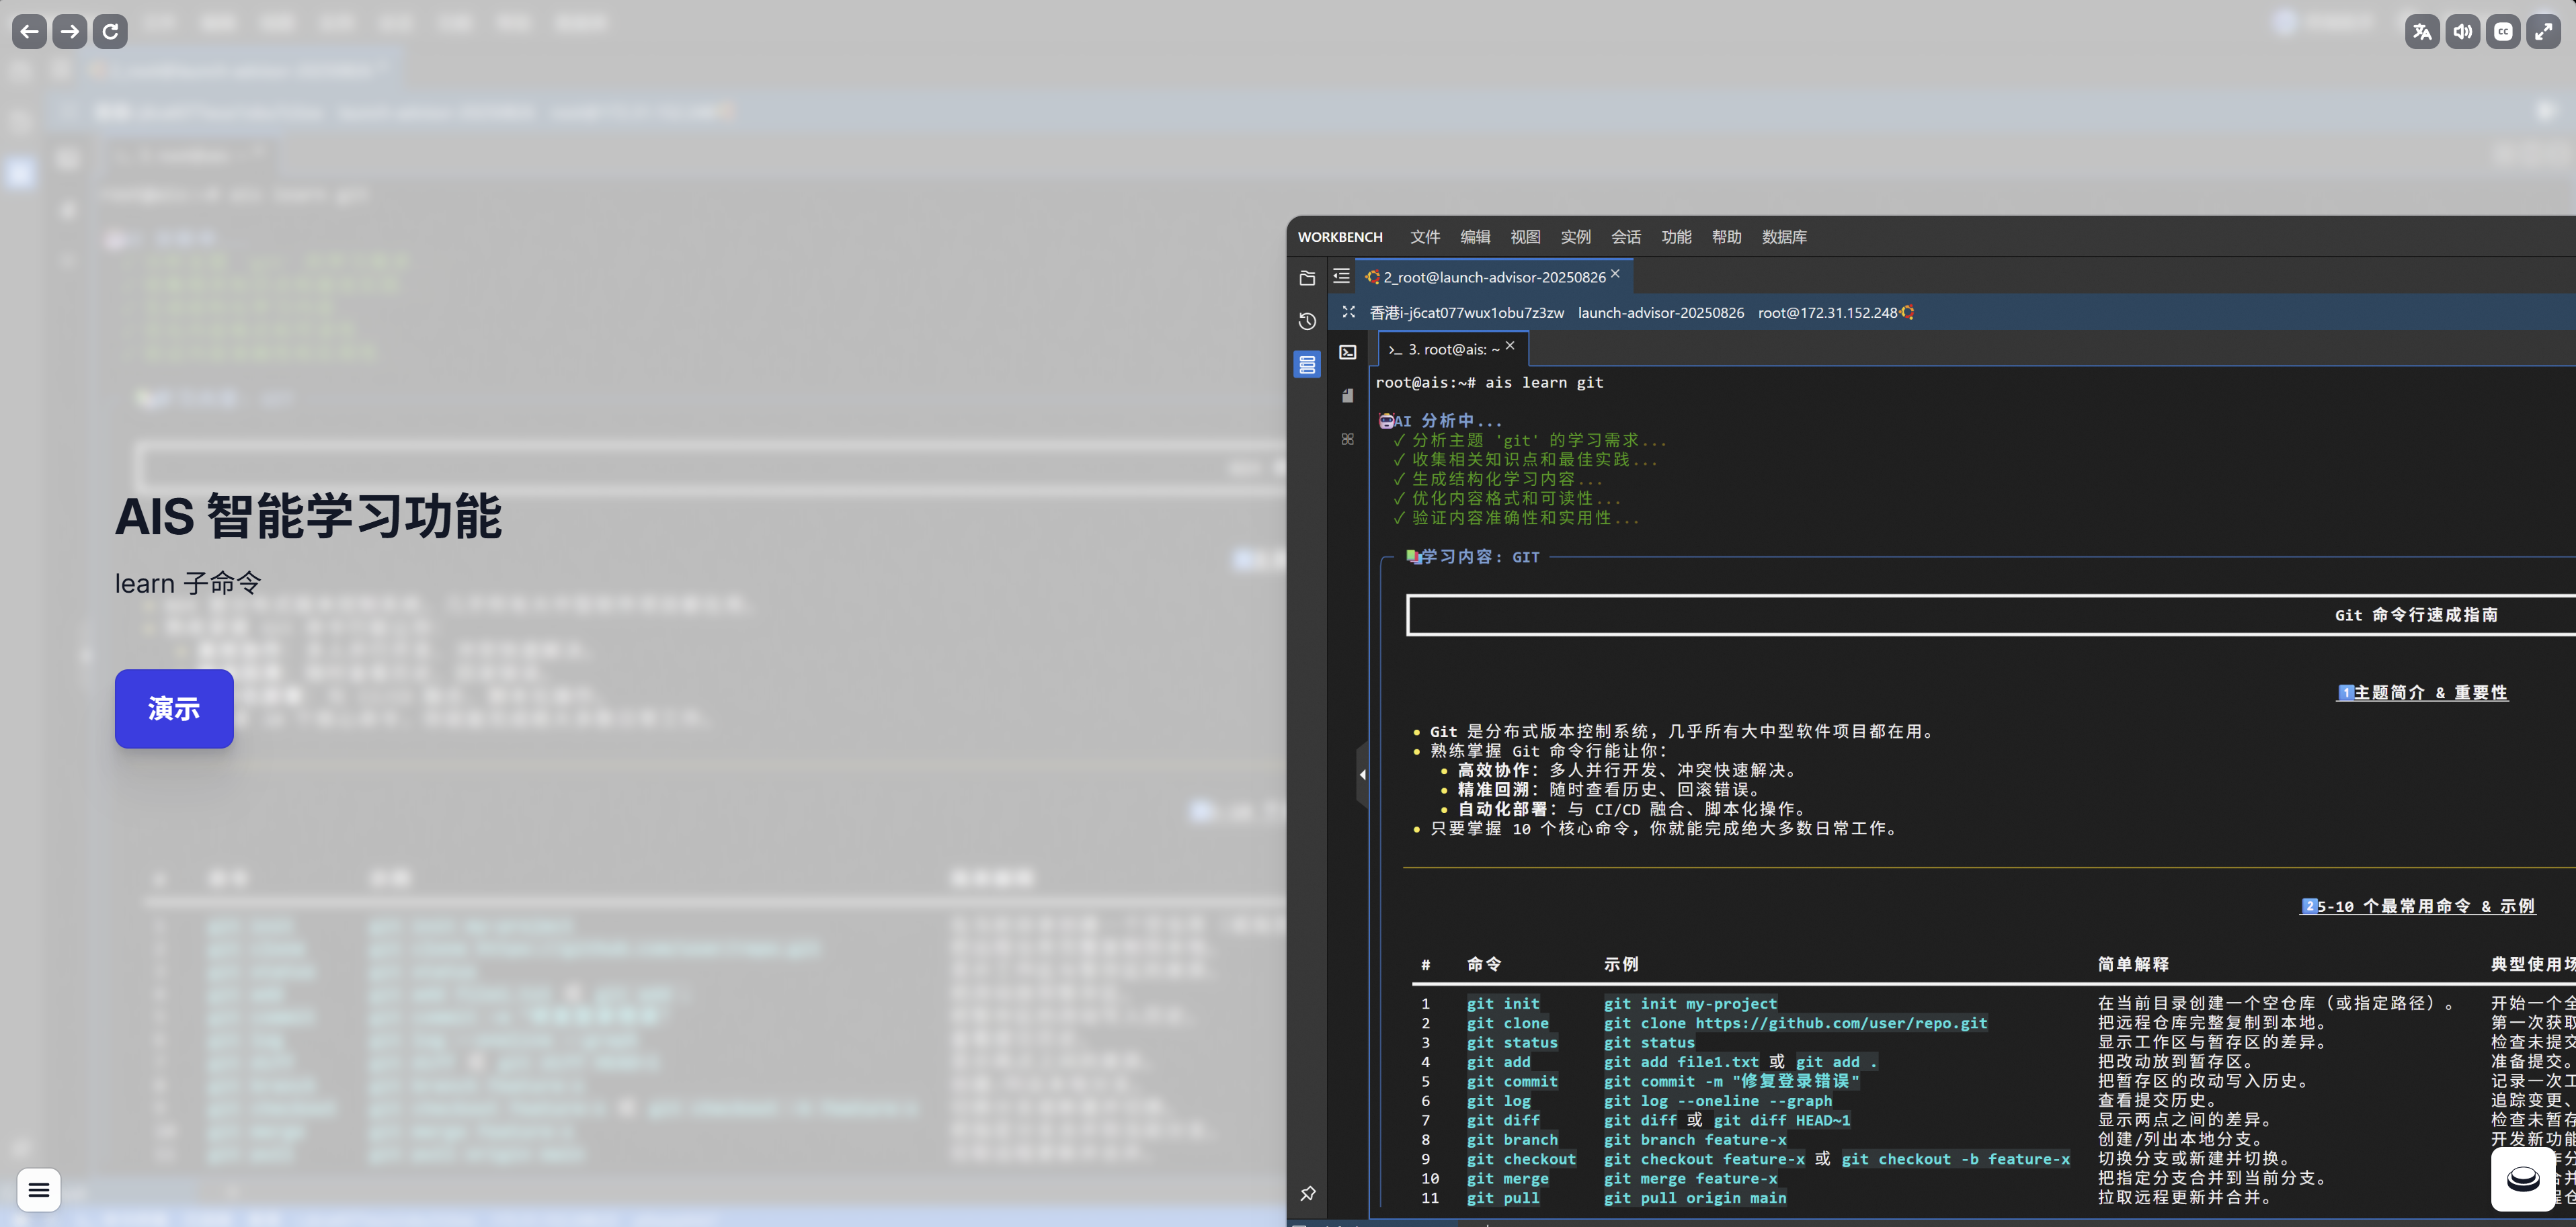Image resolution: width=2576 pixels, height=1227 pixels.
Task: Toggle the sound speaker icon
Action: pyautogui.click(x=2462, y=31)
